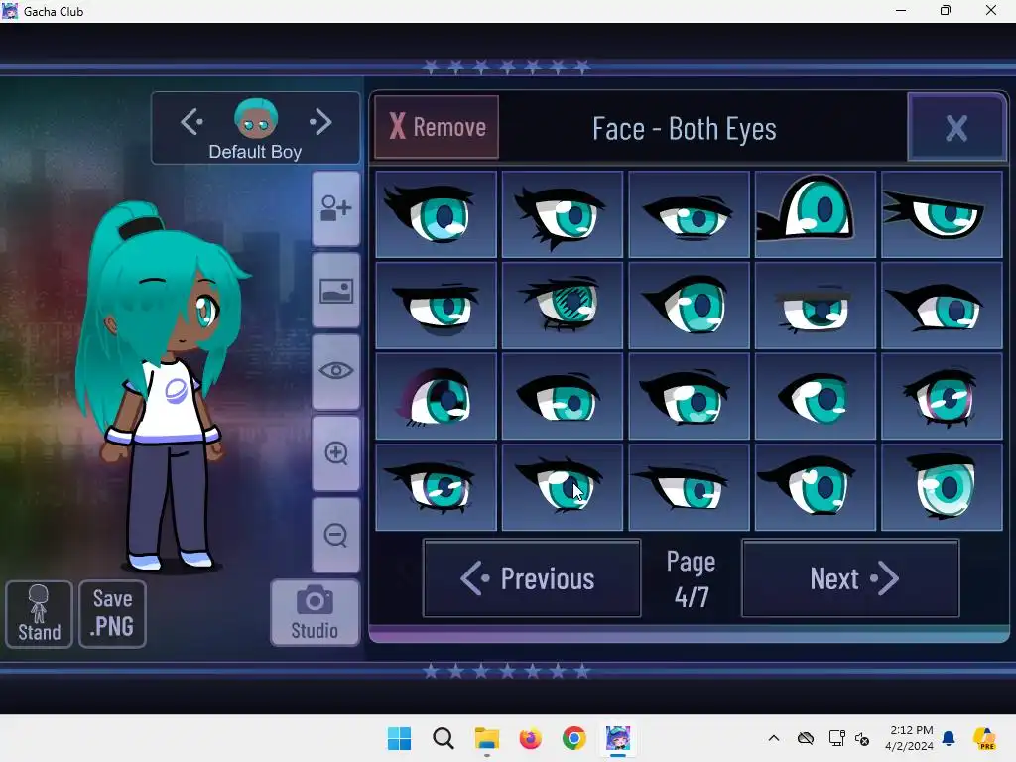Open File Explorer from taskbar
Screen dimensions: 1016x762
coord(486,738)
